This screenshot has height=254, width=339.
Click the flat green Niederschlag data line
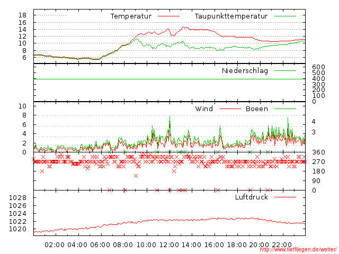pos(169,79)
